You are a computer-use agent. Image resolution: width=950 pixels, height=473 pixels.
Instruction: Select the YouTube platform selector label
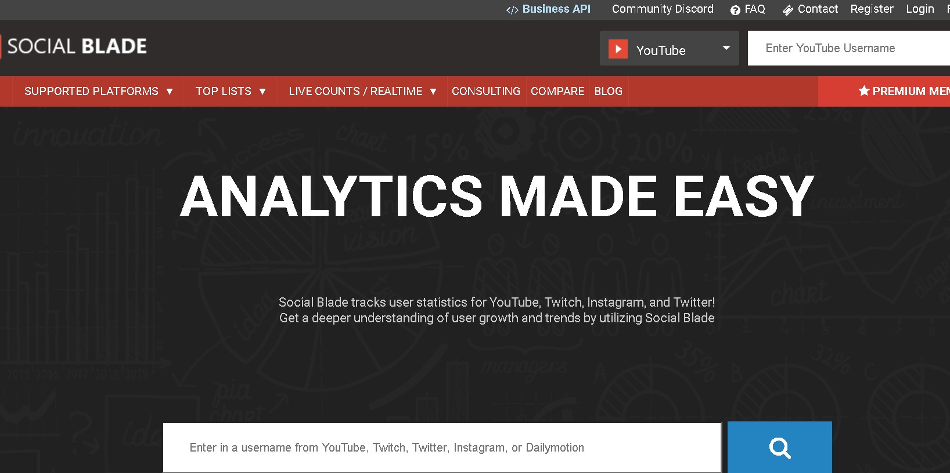(x=661, y=50)
